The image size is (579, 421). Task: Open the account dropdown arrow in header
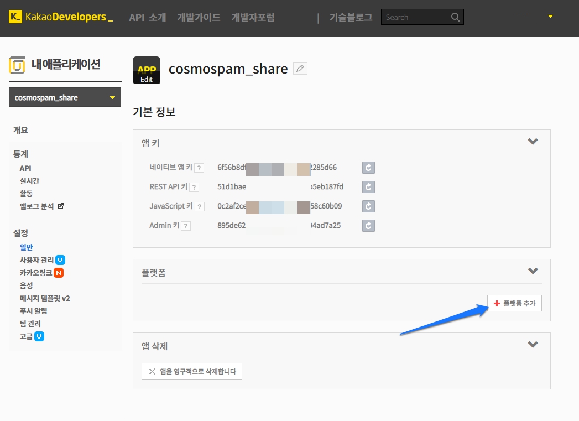(551, 16)
